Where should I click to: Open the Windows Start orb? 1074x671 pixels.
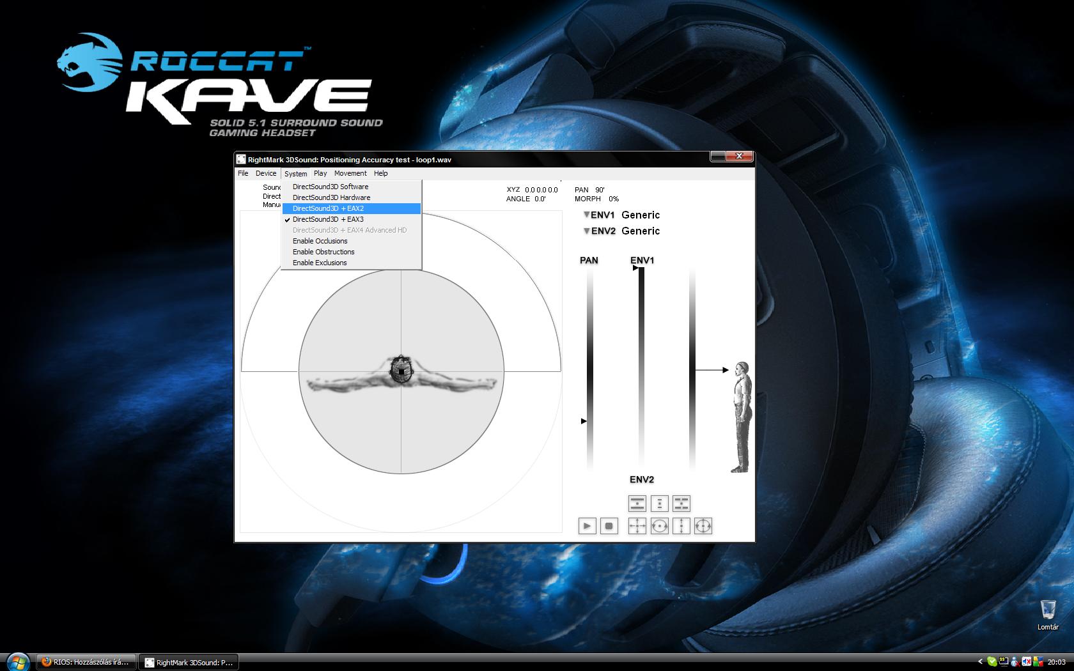click(x=17, y=661)
